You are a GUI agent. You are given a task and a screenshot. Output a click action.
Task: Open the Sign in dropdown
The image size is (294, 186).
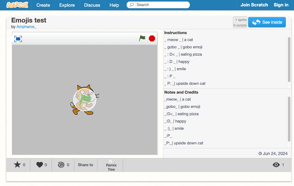coord(281,5)
